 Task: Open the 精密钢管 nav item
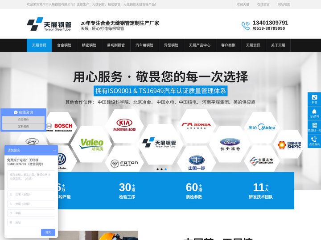pos(89,45)
